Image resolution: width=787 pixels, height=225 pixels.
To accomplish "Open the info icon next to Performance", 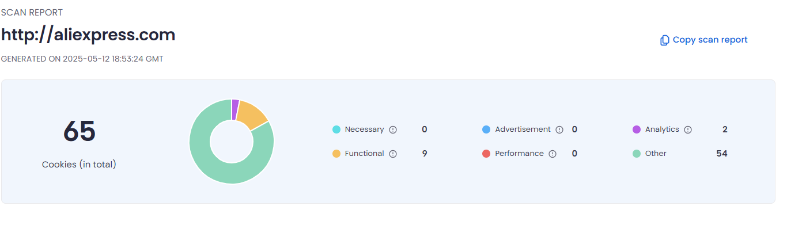I will pos(553,154).
